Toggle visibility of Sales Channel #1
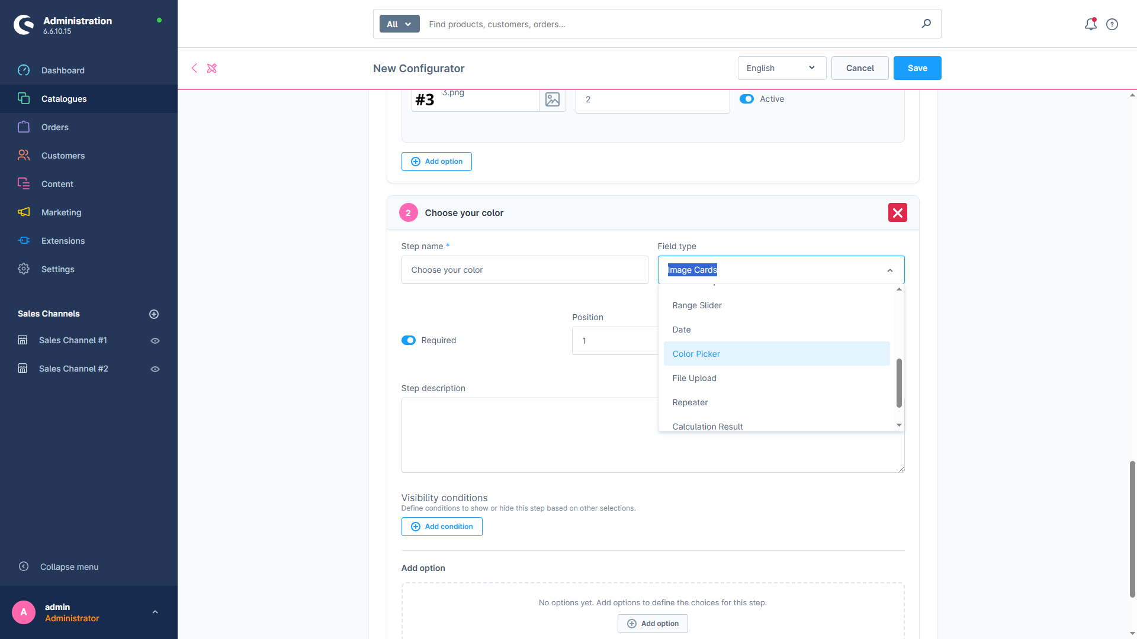This screenshot has width=1137, height=639. (x=155, y=341)
